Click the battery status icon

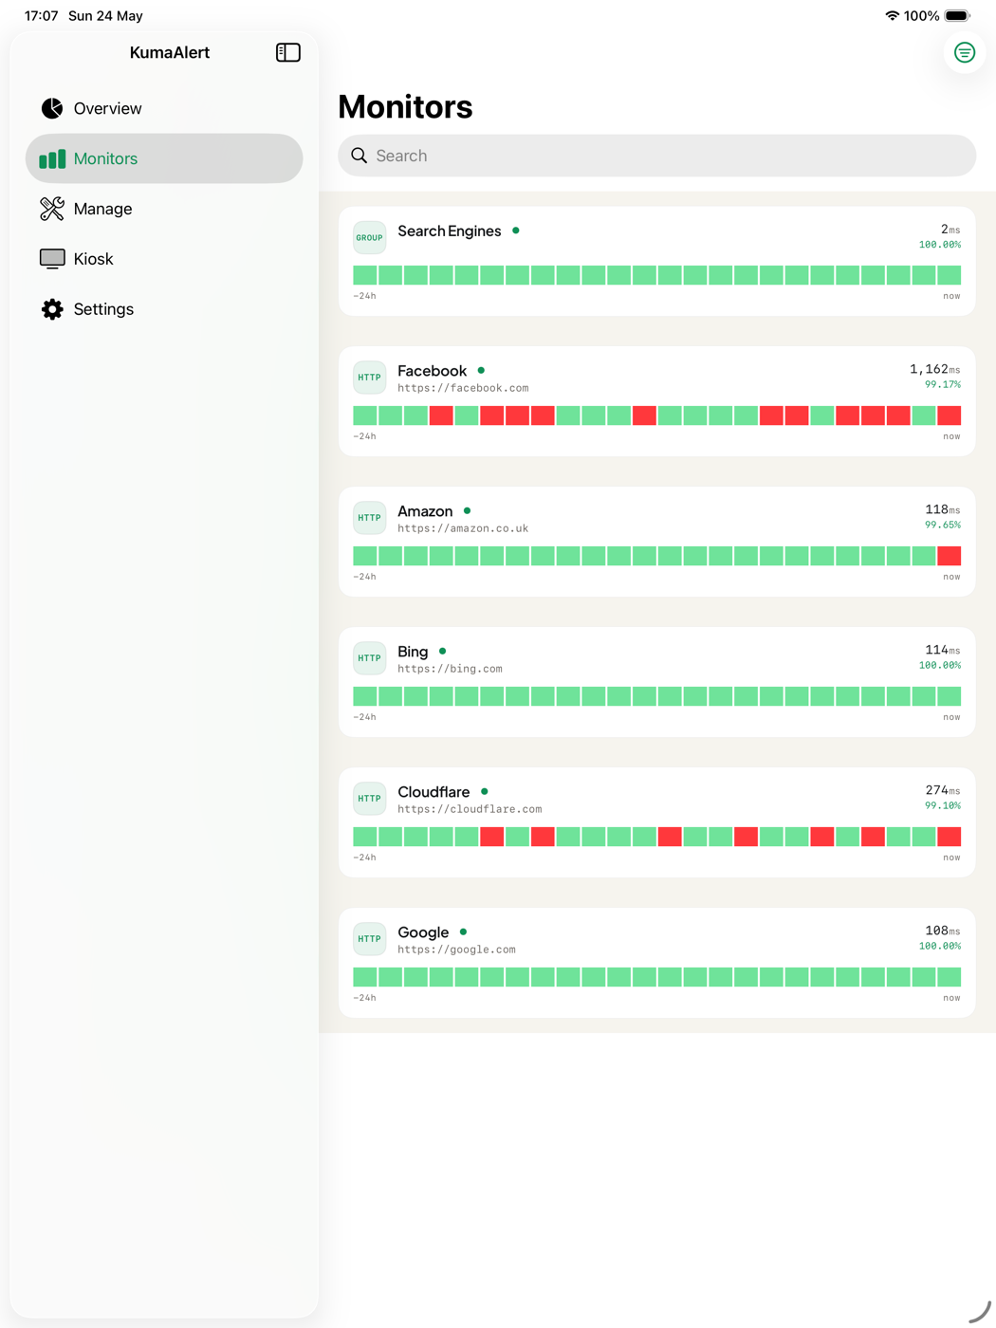pos(958,16)
